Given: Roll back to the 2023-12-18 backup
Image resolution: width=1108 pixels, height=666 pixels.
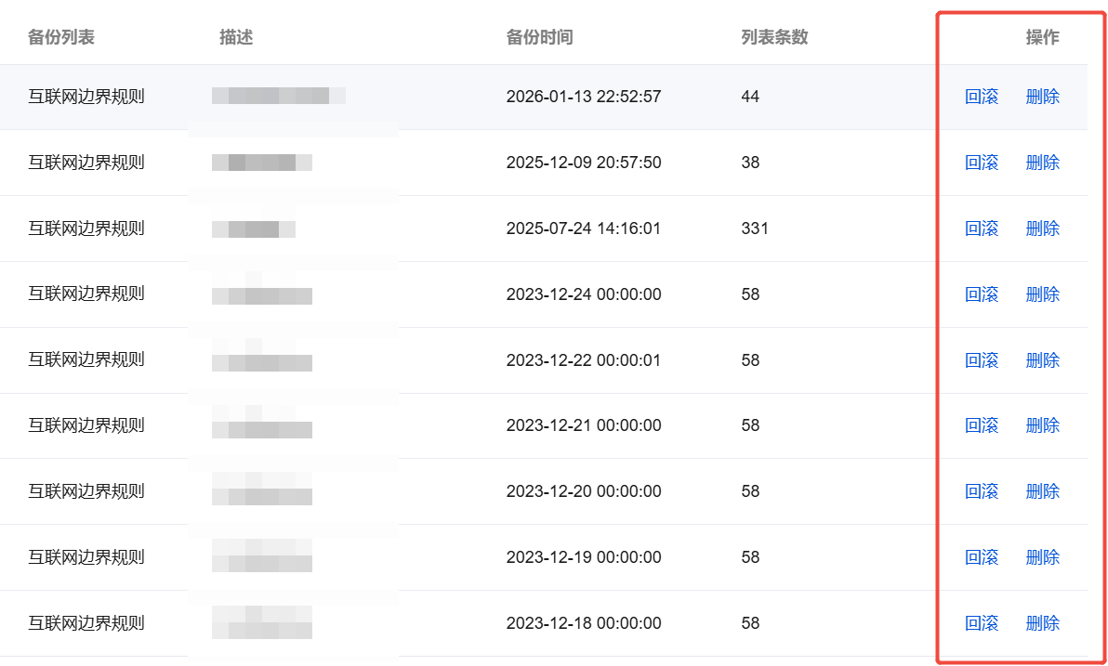Looking at the screenshot, I should (982, 623).
